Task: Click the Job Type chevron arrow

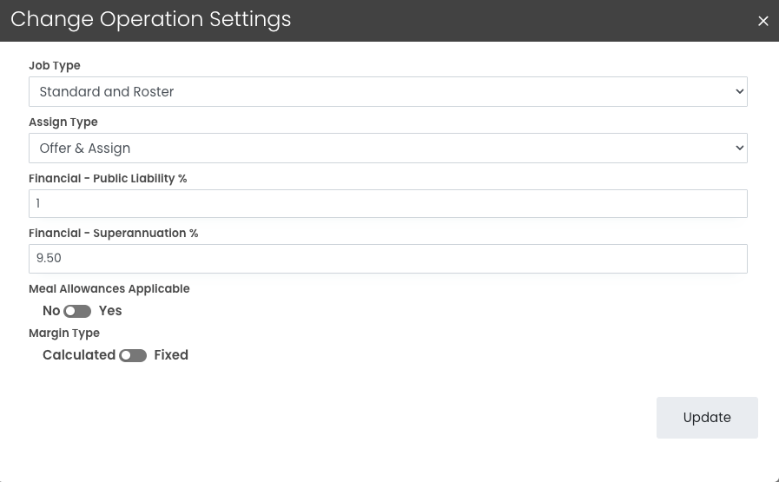Action: point(739,92)
